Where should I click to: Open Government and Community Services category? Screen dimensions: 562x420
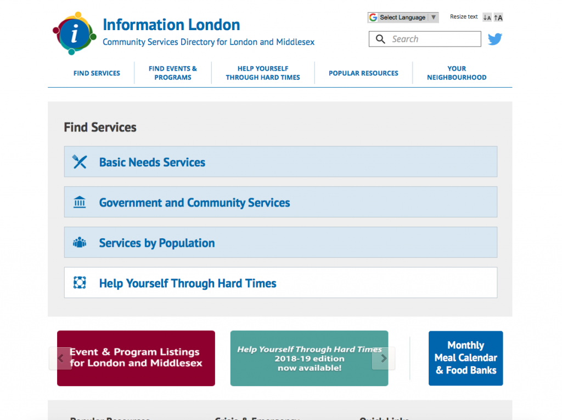280,202
